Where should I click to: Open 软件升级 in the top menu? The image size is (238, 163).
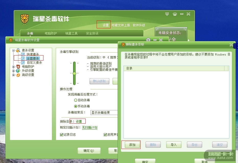click(x=139, y=25)
